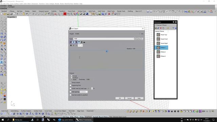Toggle Bold text formatting
The image size is (217, 122).
(71, 45)
